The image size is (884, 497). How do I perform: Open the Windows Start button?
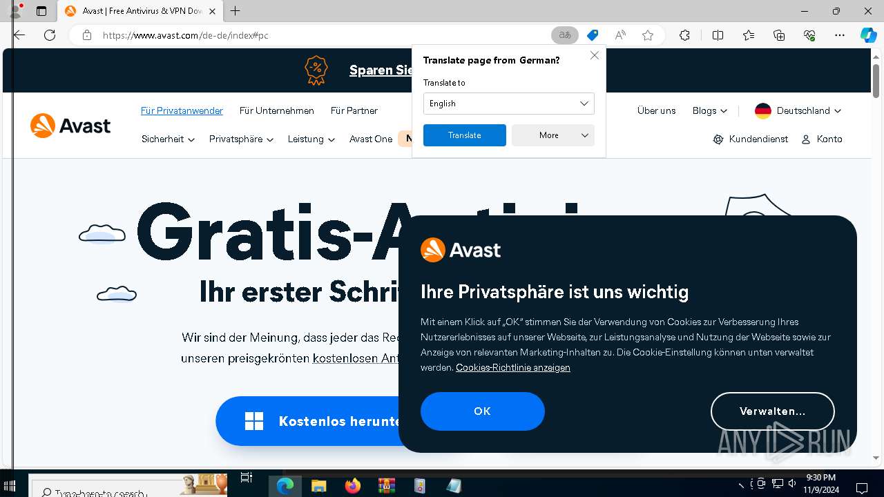[10, 486]
